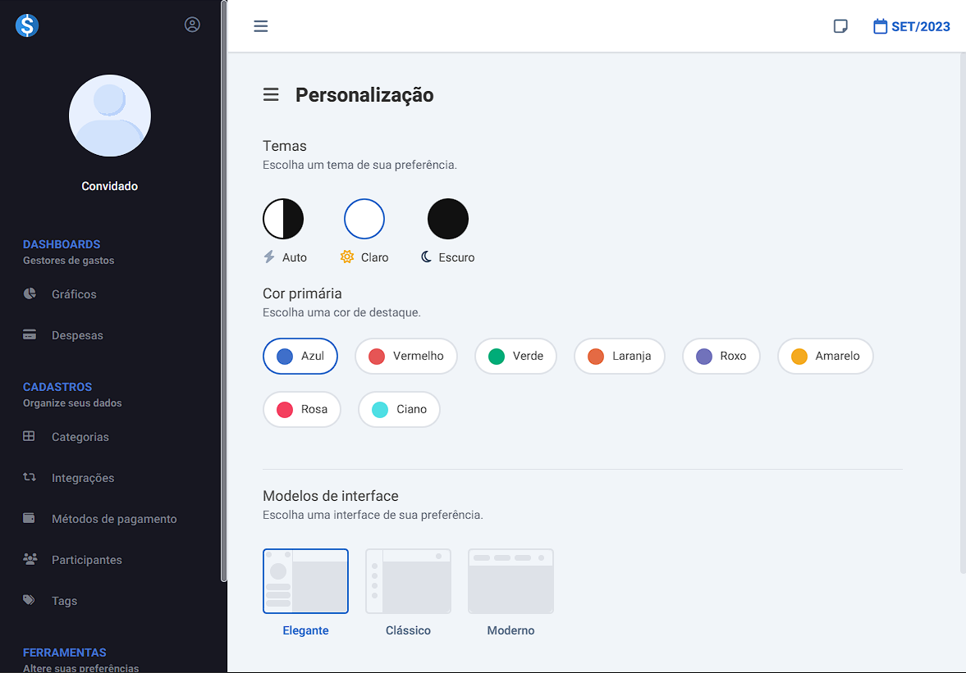Open the Categorias menu item
Screen dimensions: 966x673
coord(80,437)
